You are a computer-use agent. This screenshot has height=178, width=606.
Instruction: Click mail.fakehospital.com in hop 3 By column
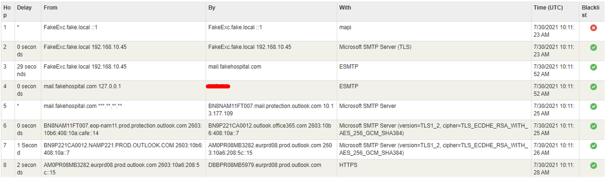(x=235, y=67)
